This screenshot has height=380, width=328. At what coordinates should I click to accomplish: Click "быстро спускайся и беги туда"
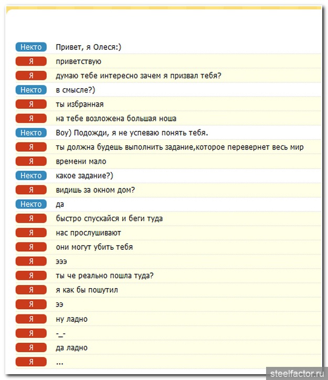coord(109,218)
